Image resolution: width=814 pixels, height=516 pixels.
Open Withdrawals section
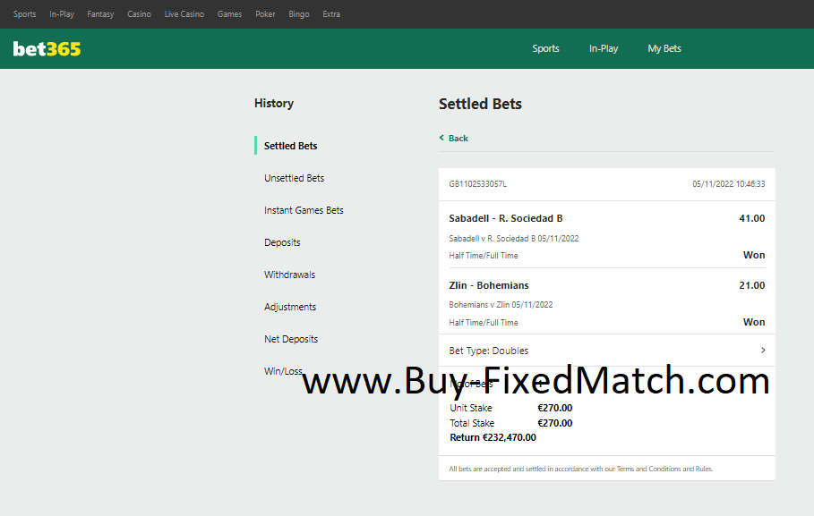click(289, 275)
